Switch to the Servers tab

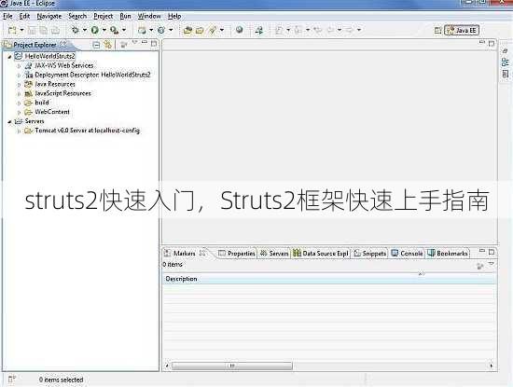(275, 254)
